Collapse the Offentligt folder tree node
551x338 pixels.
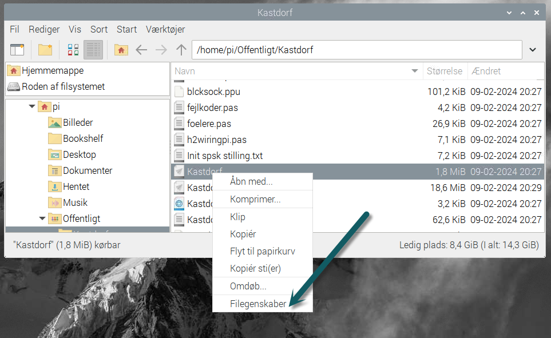pos(42,218)
